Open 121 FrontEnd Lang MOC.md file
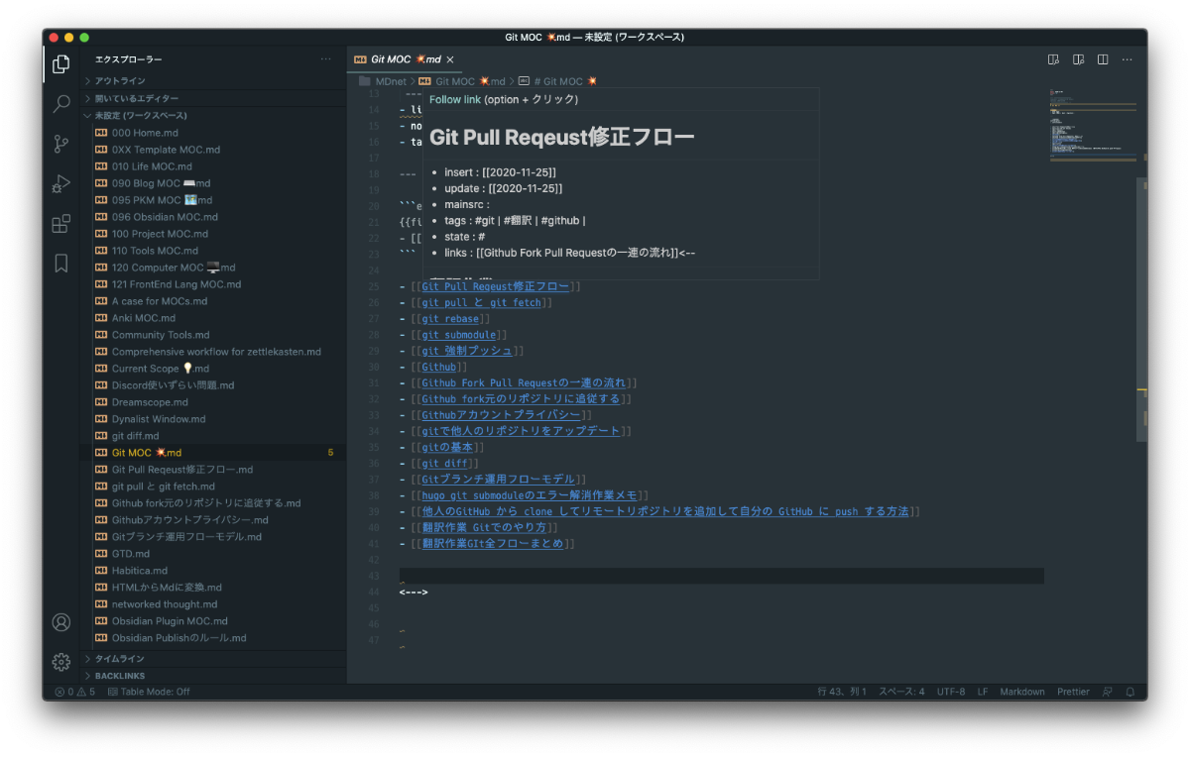 [213, 284]
